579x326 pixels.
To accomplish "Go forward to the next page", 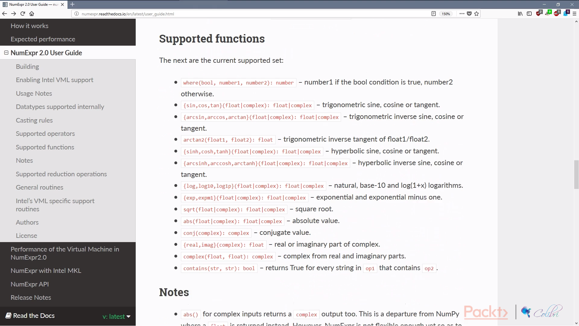I will pyautogui.click(x=14, y=14).
